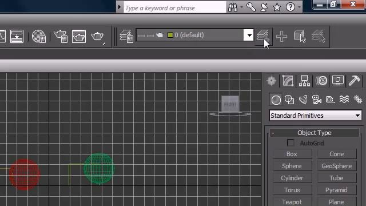Switch to the Create panel tab
This screenshot has height=206, width=366.
272,81
